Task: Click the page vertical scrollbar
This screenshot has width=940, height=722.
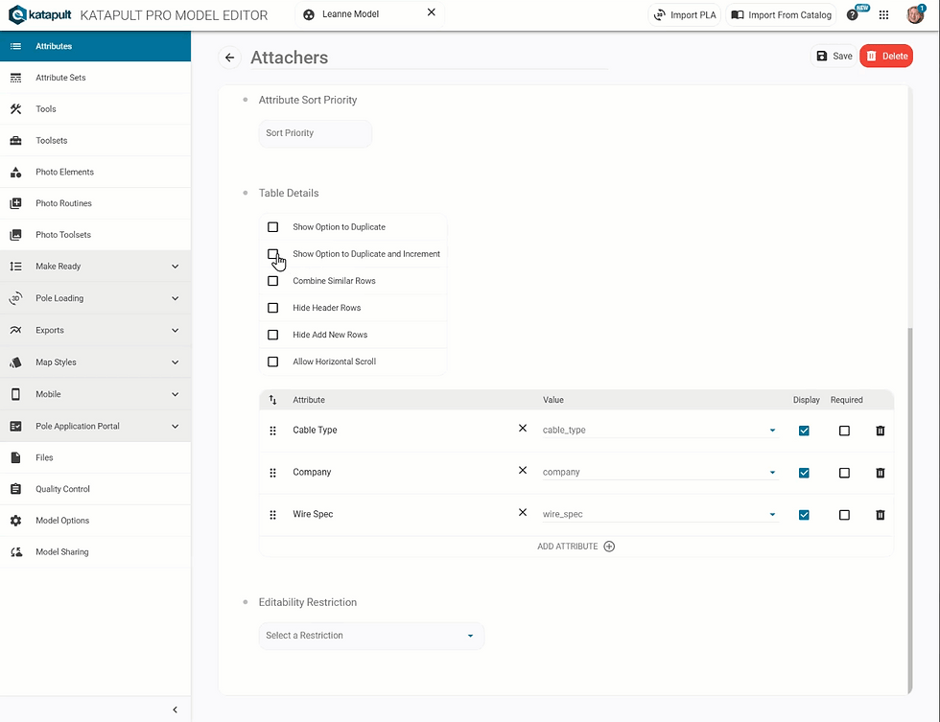Action: click(910, 511)
